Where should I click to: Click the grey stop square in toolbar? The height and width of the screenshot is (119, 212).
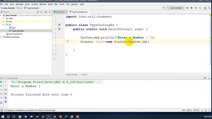tap(200, 8)
